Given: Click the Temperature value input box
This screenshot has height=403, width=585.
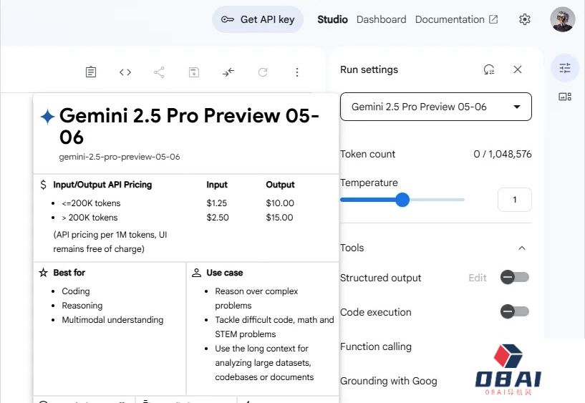Looking at the screenshot, I should 515,200.
